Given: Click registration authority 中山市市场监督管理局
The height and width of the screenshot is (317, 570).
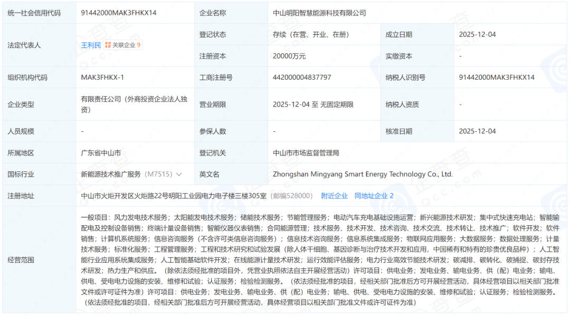Looking at the screenshot, I should point(306,153).
